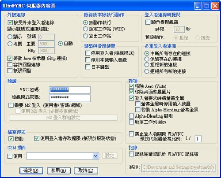The image size is (221, 178).
Task: Enable 日本鍵盤 checkbox
Action: [x=88, y=67]
